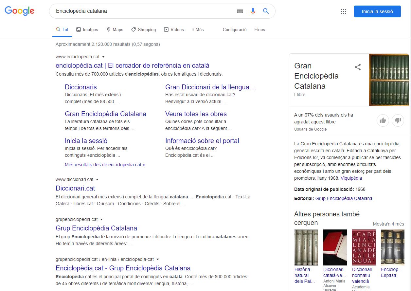
Task: Open Informació sobre el portal sitelink
Action: coord(202,141)
